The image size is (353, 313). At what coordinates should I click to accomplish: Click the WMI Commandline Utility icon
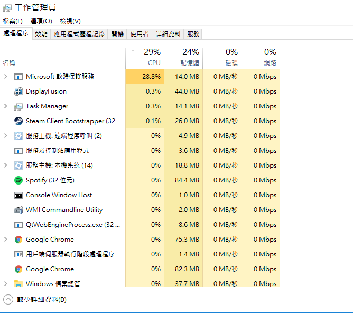click(x=18, y=210)
